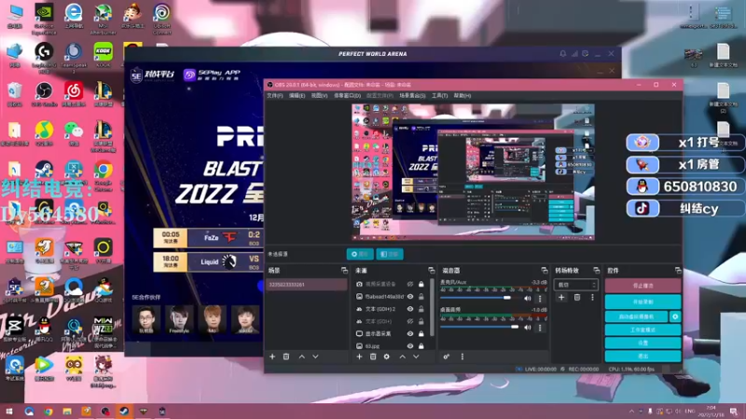This screenshot has width=746, height=419.
Task: Add a transition with the plus icon
Action: [x=561, y=297]
